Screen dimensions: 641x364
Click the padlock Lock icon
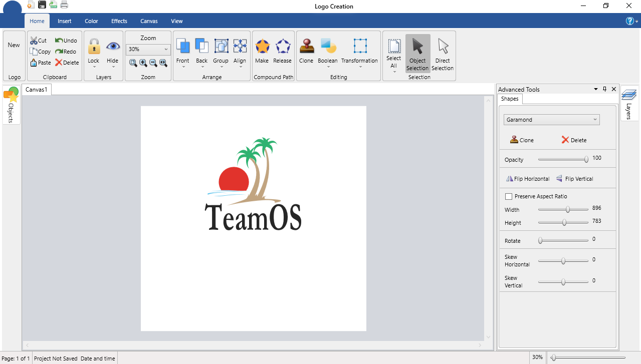(94, 47)
